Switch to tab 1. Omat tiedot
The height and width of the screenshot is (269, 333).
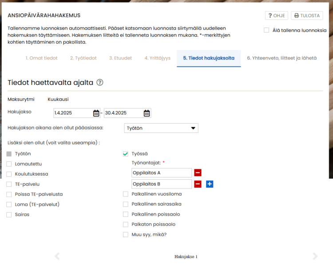41,58
